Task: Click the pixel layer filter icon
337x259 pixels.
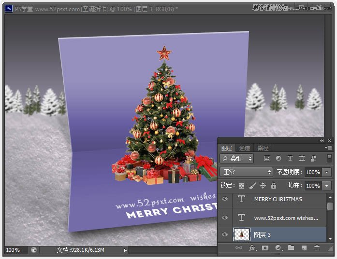Action: [267, 158]
